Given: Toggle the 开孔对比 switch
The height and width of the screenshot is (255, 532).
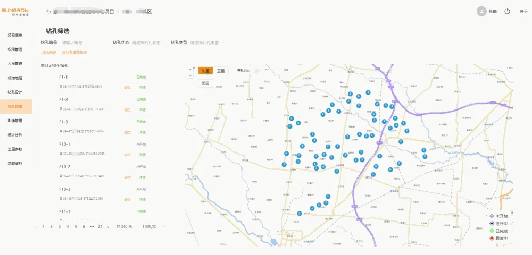Looking at the screenshot, I should pos(256,71).
